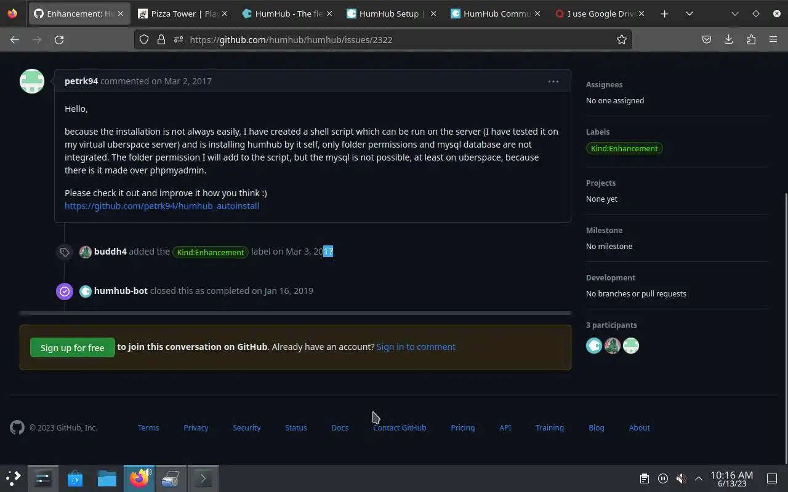788x492 pixels.
Task: Click petrk94's avatar beside the comment
Action: click(x=32, y=81)
